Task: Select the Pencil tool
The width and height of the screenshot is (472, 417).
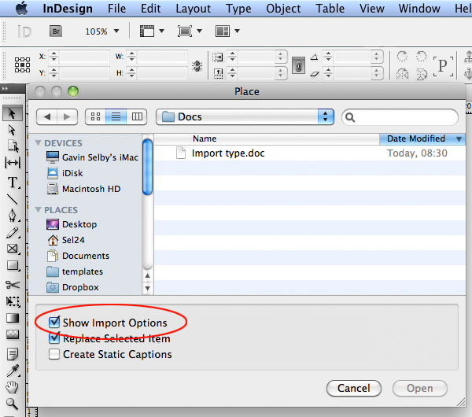Action: [x=13, y=233]
